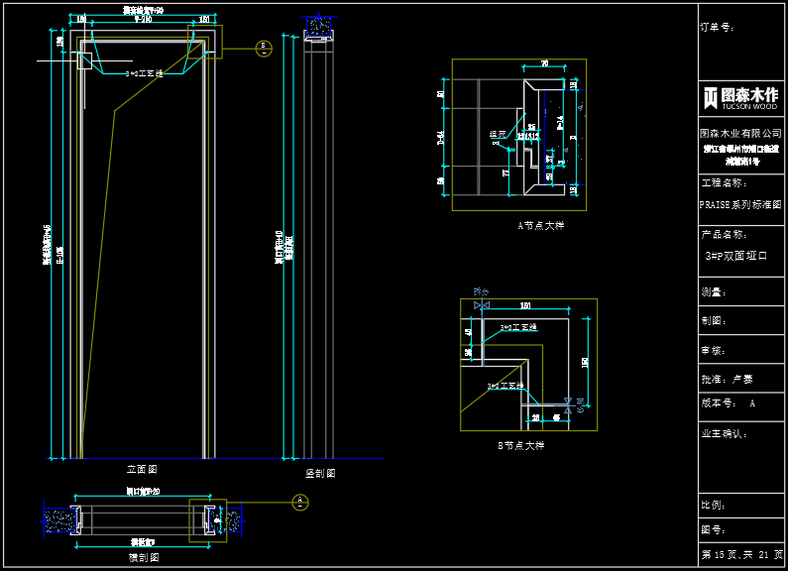Click the 订单号 order number field
The image size is (788, 571).
coord(716,28)
